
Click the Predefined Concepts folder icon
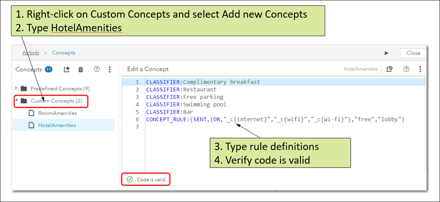[24, 88]
